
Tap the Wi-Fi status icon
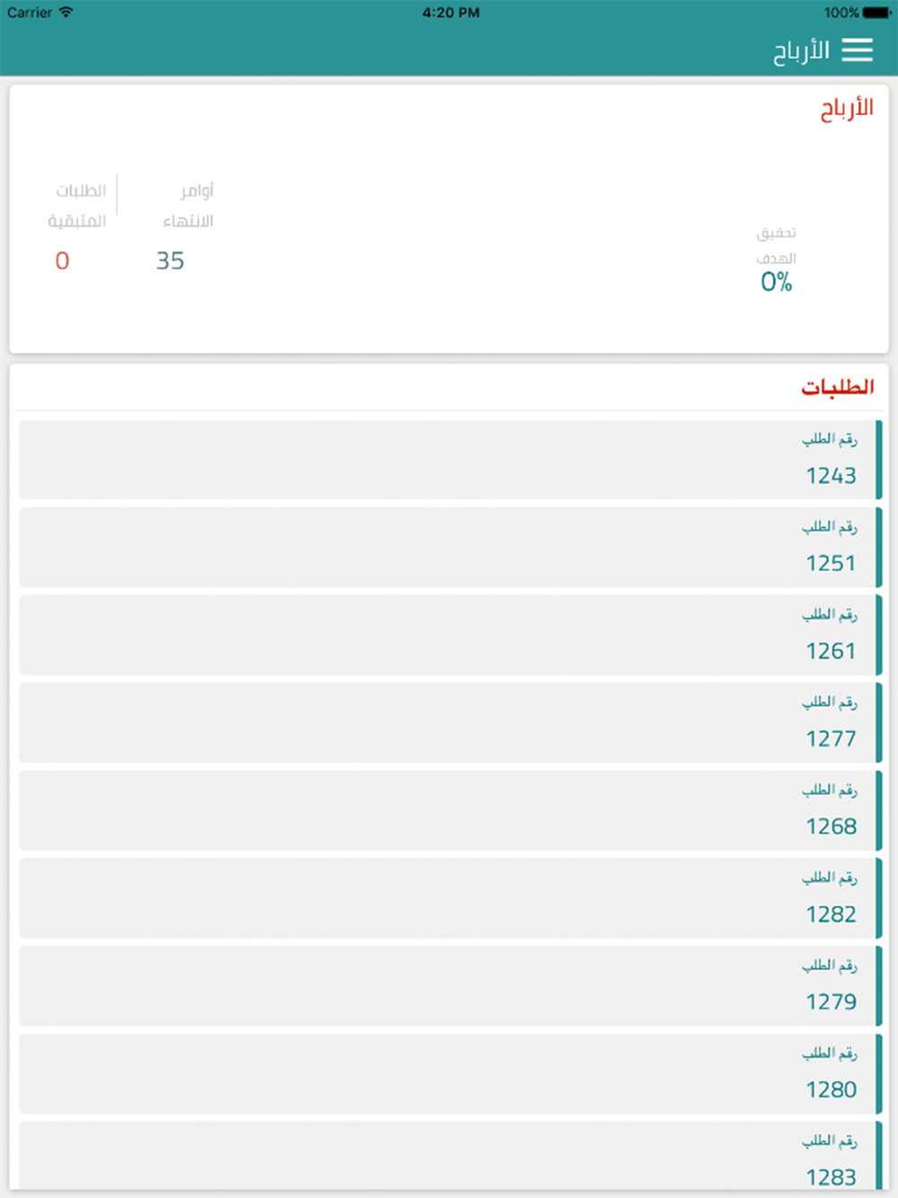point(66,13)
